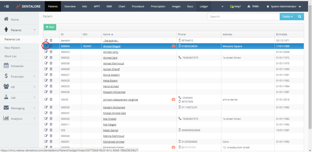Click the medical case icon for johnson adappanam varghise

pyautogui.click(x=173, y=99)
